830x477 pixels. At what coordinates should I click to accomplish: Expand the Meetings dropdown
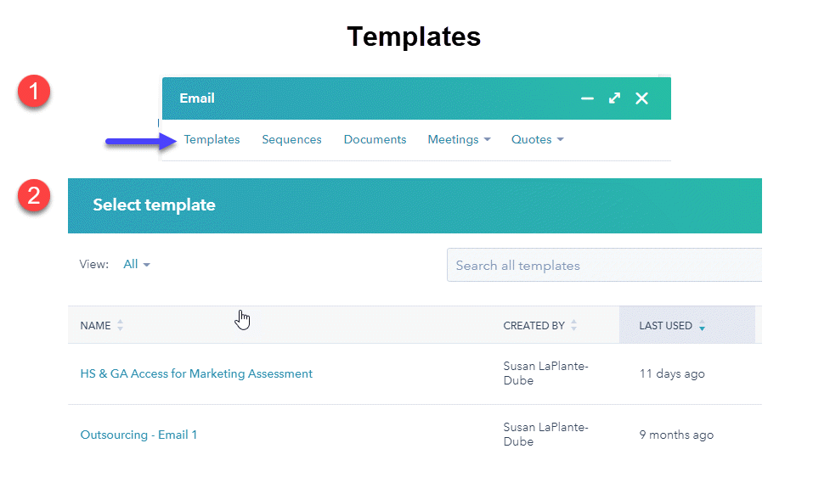point(459,139)
